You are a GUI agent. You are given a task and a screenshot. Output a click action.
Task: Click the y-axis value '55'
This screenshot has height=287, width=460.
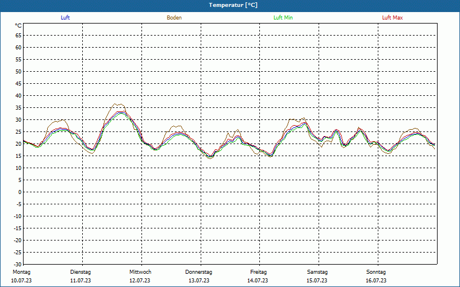(18, 60)
